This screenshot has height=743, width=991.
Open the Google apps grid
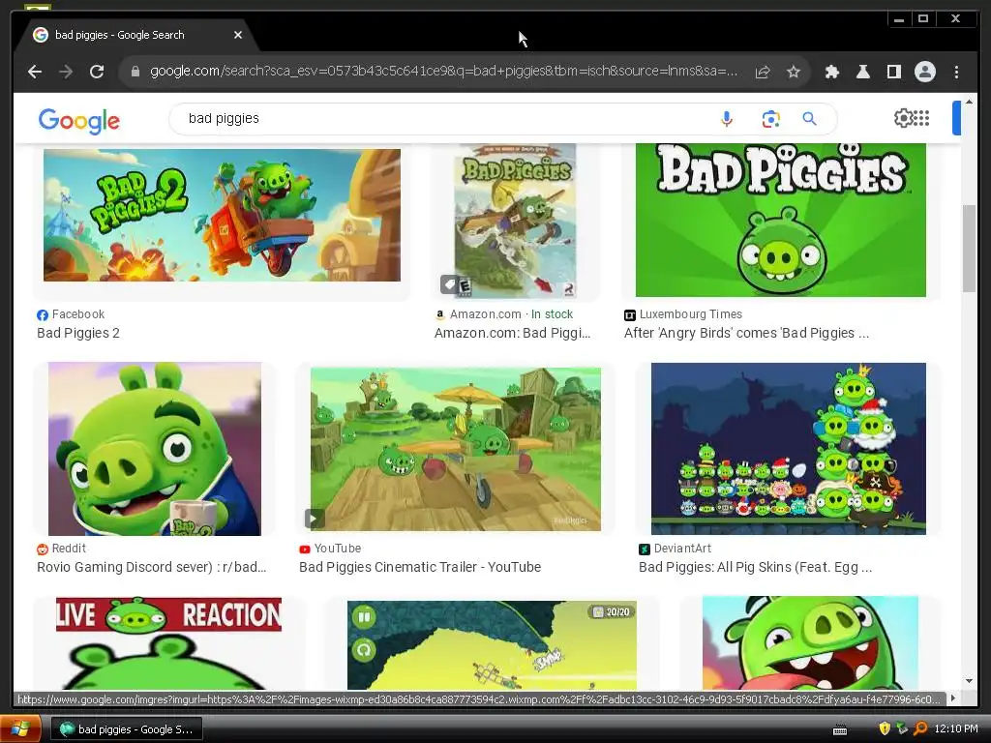(x=921, y=117)
